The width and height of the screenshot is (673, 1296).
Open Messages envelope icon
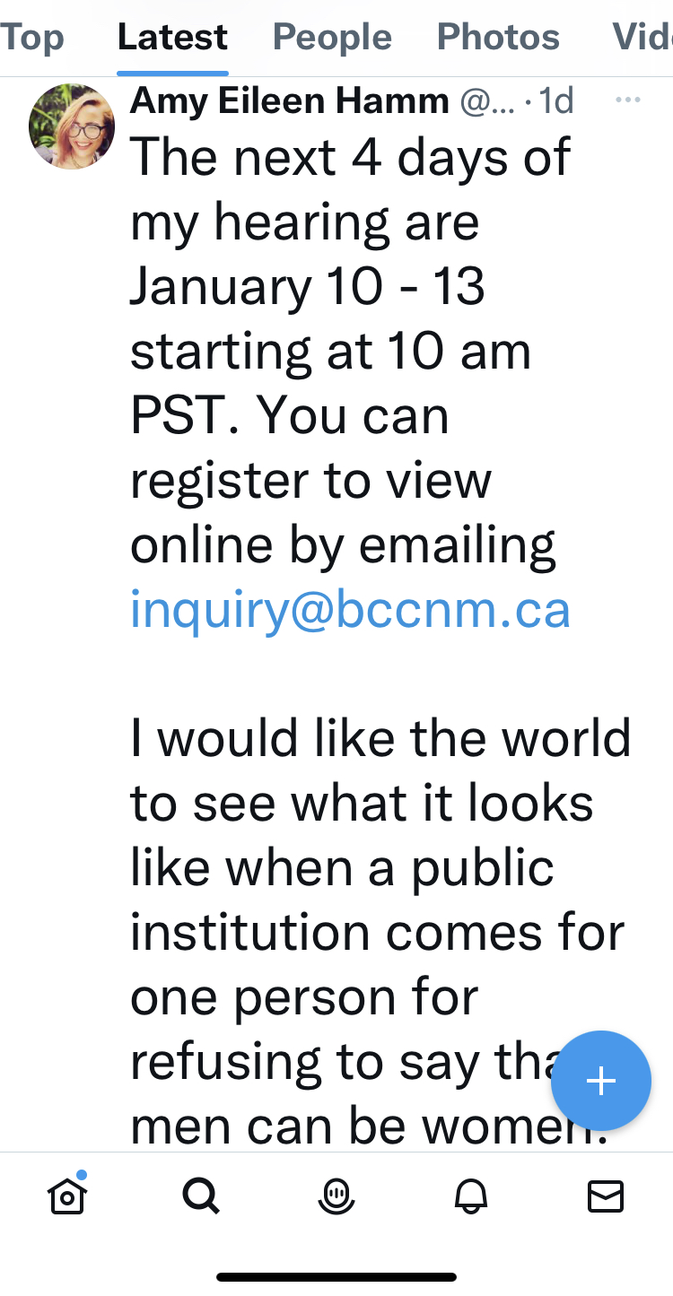coord(606,1196)
